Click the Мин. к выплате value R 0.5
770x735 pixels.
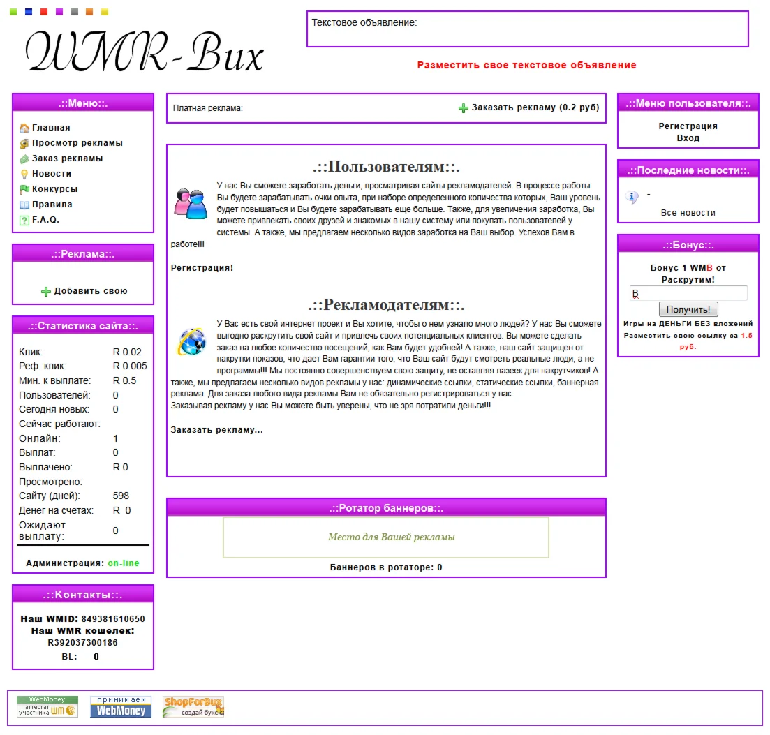(124, 380)
